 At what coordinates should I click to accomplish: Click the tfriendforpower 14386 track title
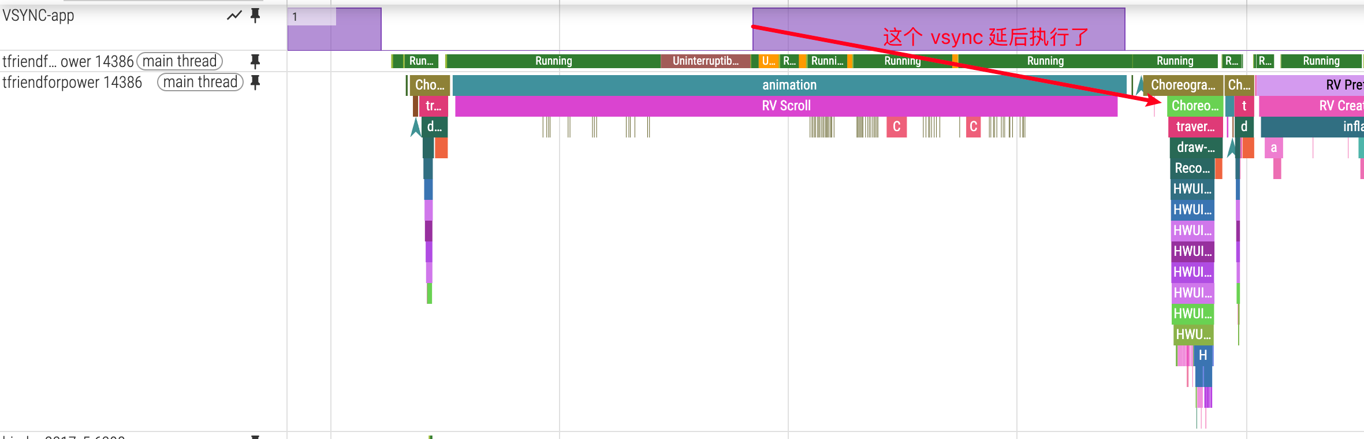click(72, 82)
